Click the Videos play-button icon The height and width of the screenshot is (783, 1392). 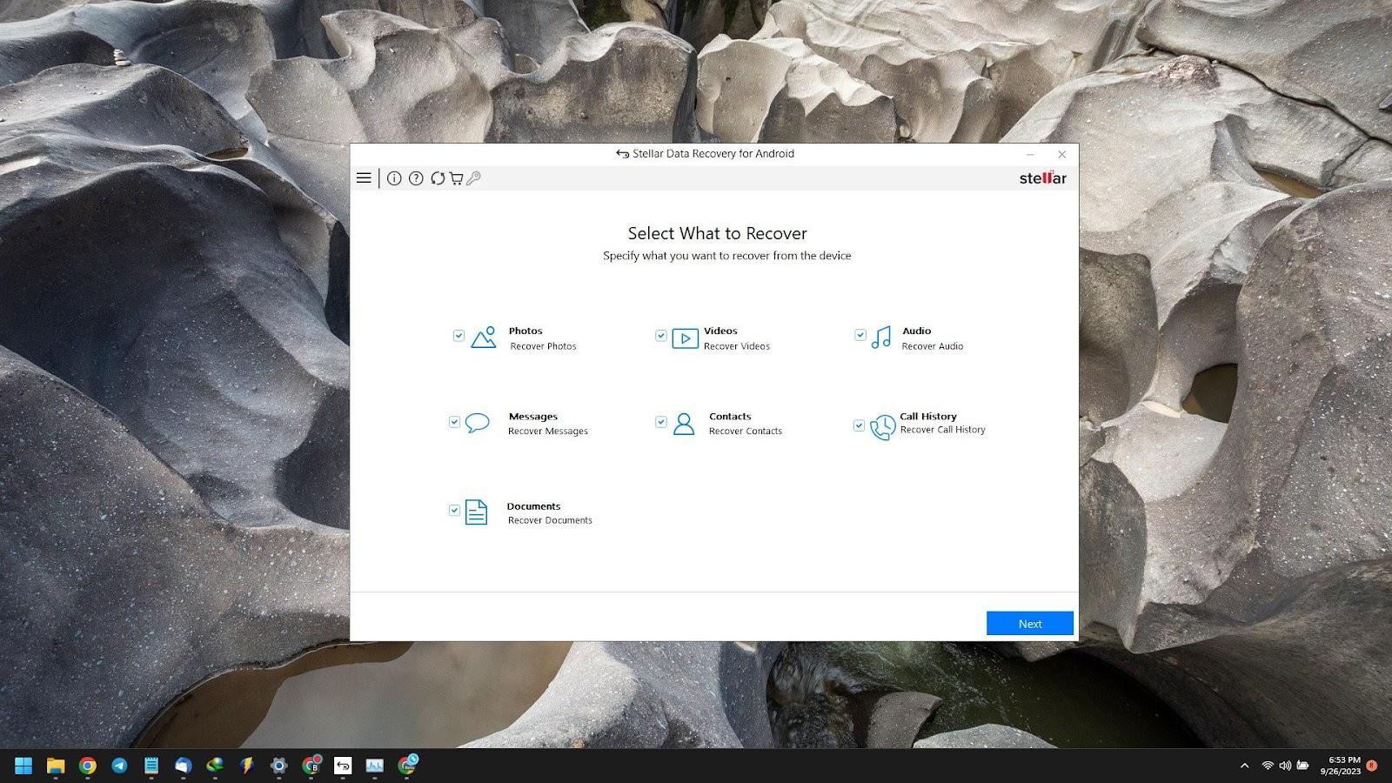(686, 338)
